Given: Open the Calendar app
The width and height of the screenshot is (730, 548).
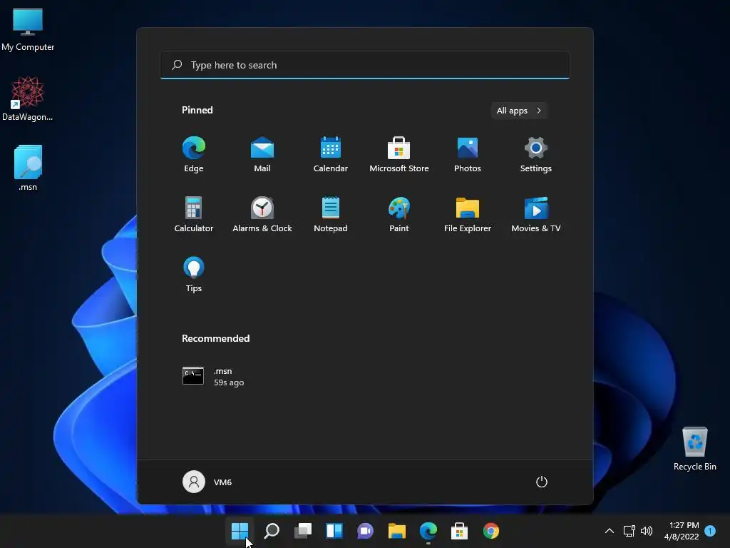Looking at the screenshot, I should pos(331,155).
